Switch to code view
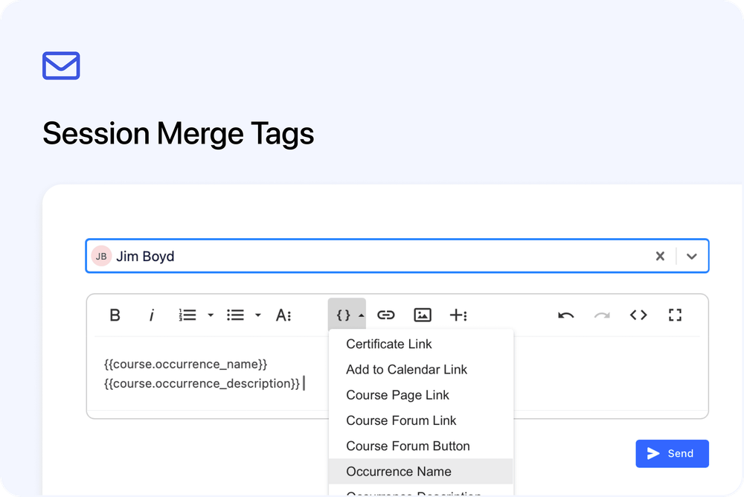This screenshot has height=497, width=744. pyautogui.click(x=638, y=315)
